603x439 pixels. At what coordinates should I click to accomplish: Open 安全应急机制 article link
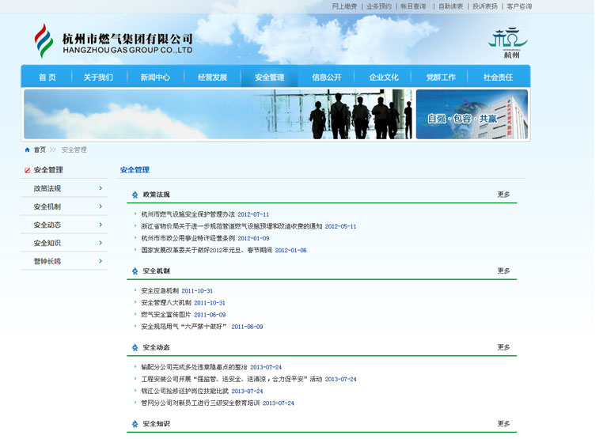[x=160, y=291]
